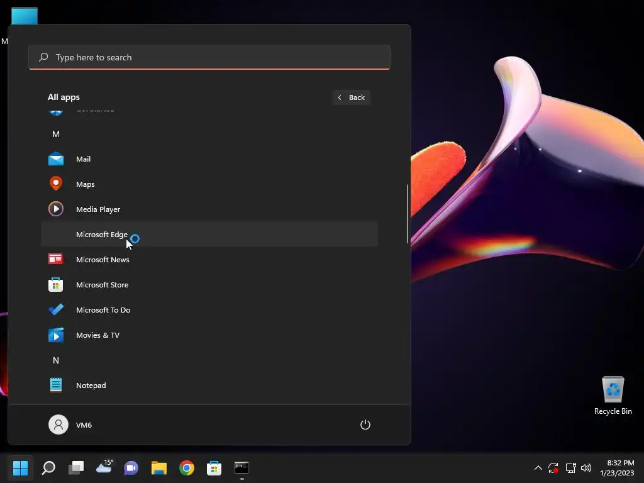Open network status tray icon
The height and width of the screenshot is (483, 644).
(x=570, y=468)
